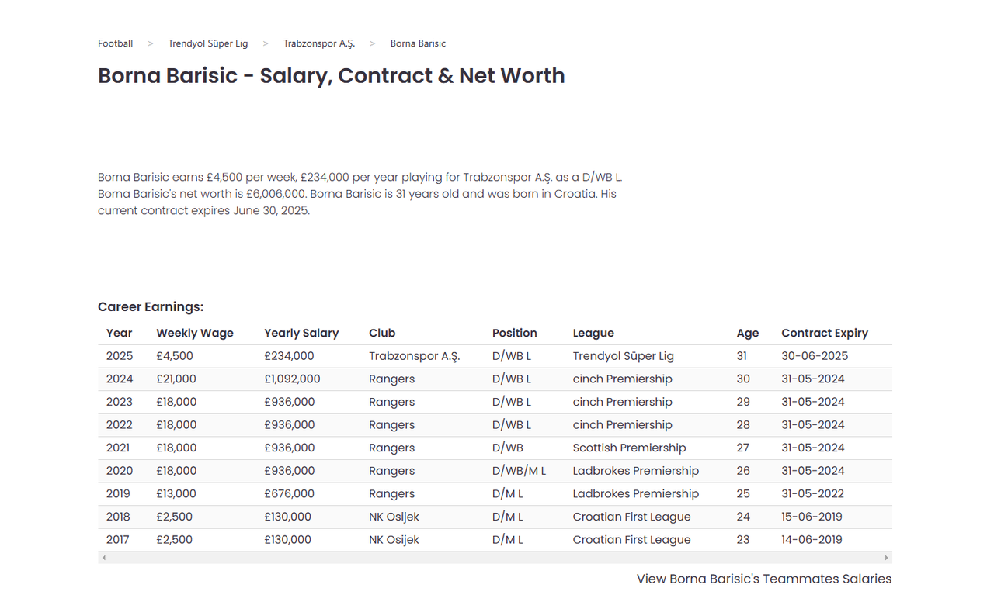Select the 2019 year cell
This screenshot has width=994, height=595.
click(119, 493)
